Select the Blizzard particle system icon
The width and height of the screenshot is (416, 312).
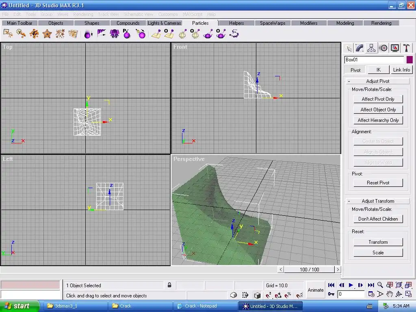[x=34, y=34]
